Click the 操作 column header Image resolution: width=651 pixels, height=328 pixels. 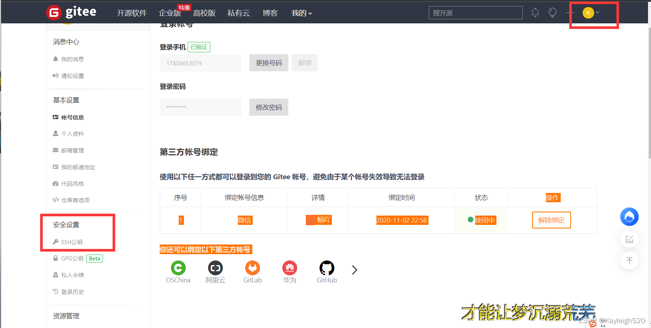click(553, 197)
